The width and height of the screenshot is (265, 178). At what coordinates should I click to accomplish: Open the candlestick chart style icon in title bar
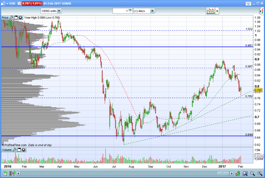click(3, 3)
